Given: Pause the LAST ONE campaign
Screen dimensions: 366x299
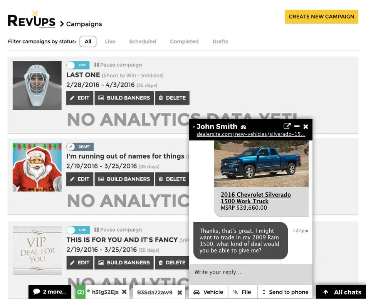Looking at the screenshot, I should [118, 65].
